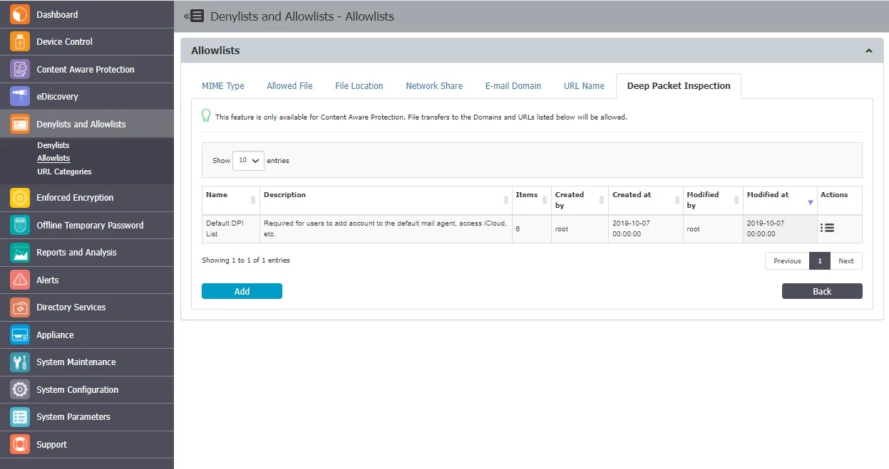Switch to the Allowed File tab
The image size is (889, 469).
coord(289,85)
